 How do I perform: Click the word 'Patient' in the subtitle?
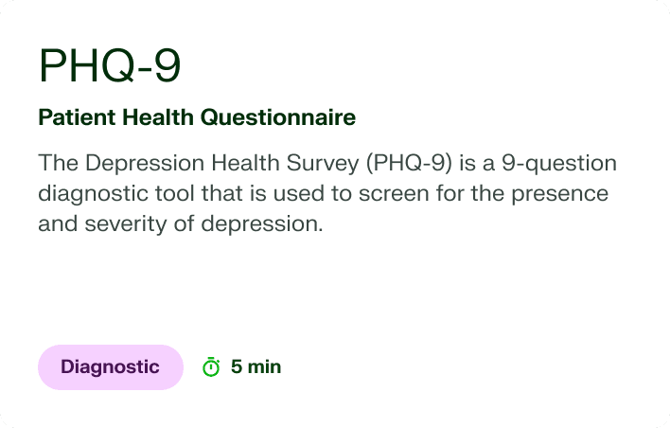(77, 117)
